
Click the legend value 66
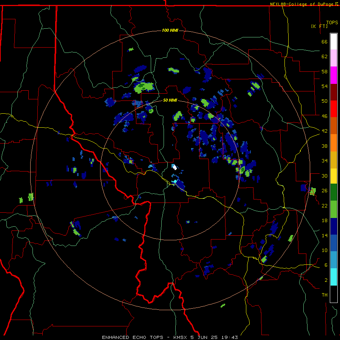[x=325, y=42]
